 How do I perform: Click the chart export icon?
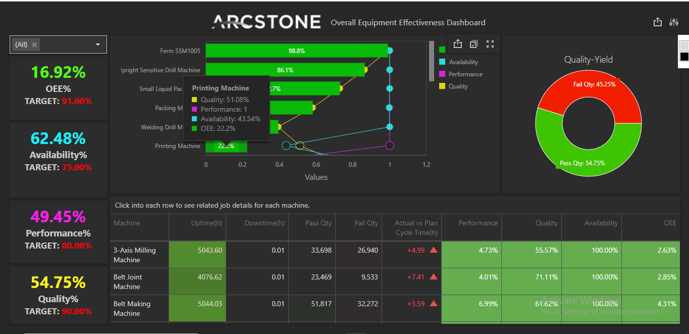click(458, 44)
